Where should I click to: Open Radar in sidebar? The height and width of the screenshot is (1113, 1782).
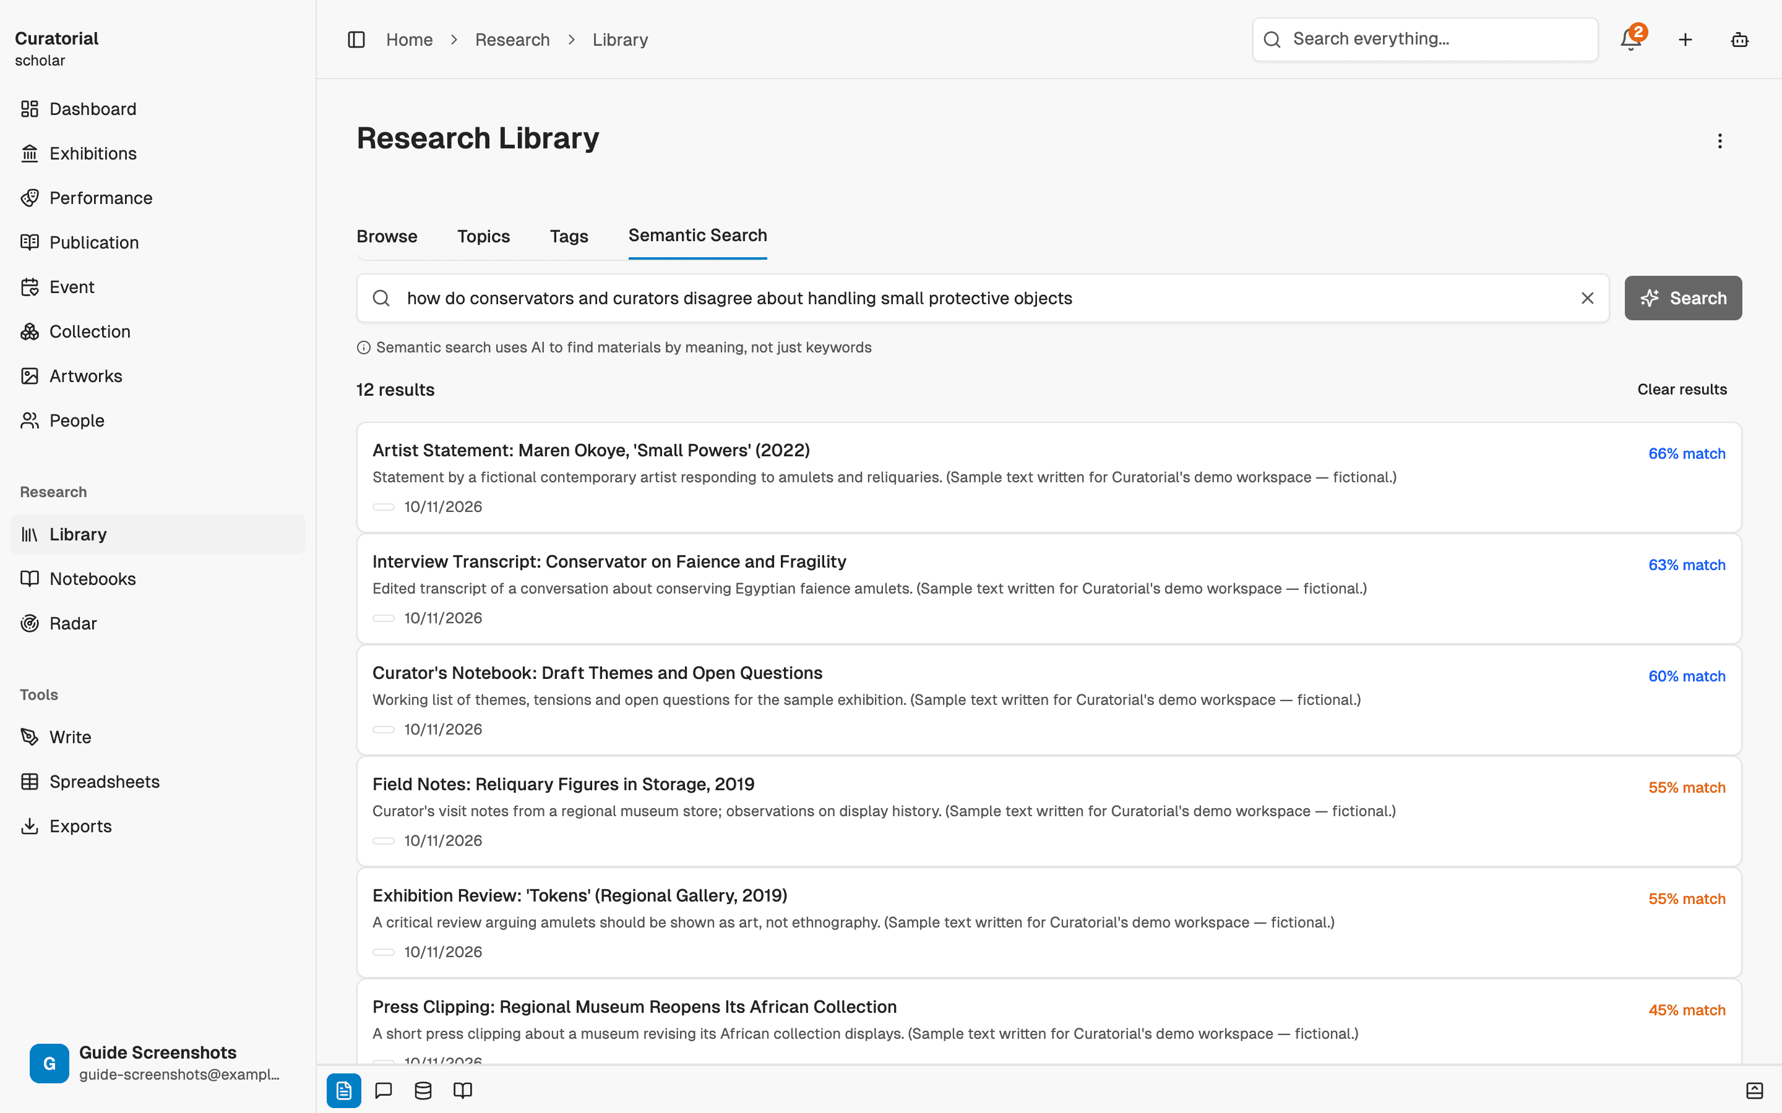(158, 623)
